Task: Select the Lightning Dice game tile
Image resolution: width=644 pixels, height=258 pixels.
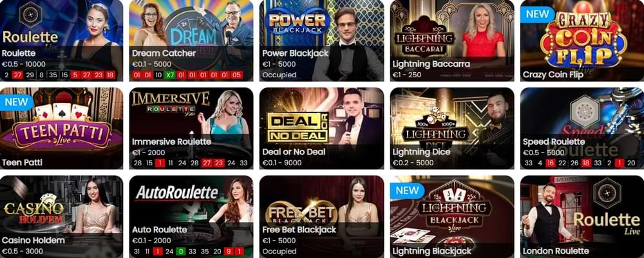Action: point(452,129)
